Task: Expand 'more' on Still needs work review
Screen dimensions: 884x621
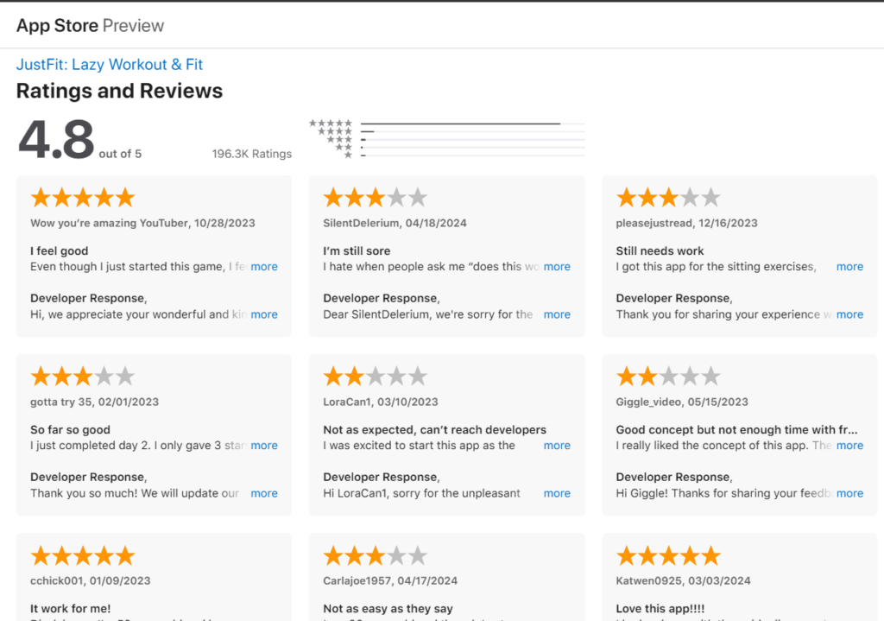Action: coord(849,266)
